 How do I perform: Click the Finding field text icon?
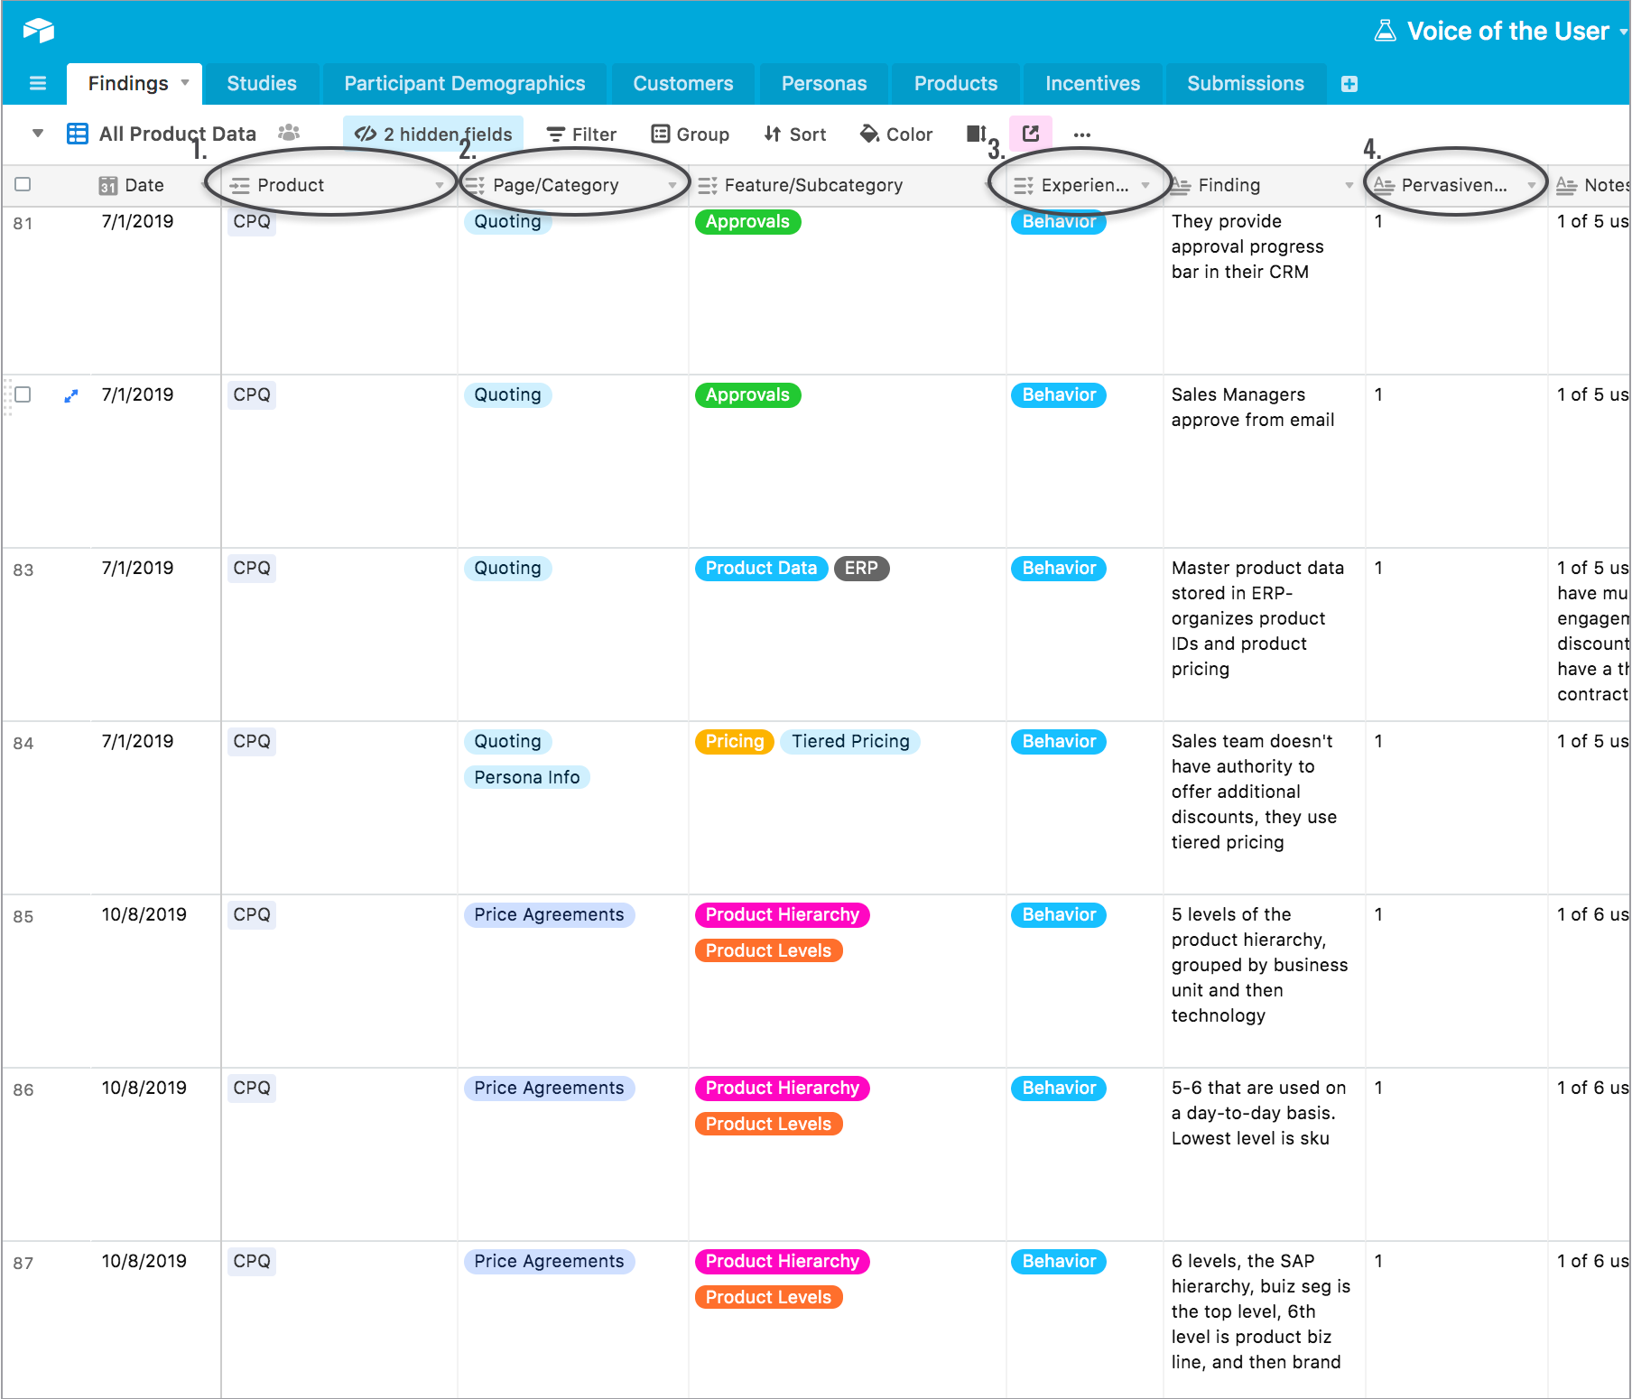point(1181,186)
